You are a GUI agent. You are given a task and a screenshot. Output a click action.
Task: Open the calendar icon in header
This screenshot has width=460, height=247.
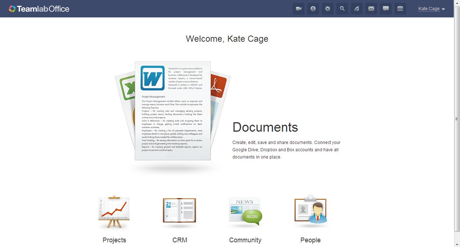tap(400, 9)
